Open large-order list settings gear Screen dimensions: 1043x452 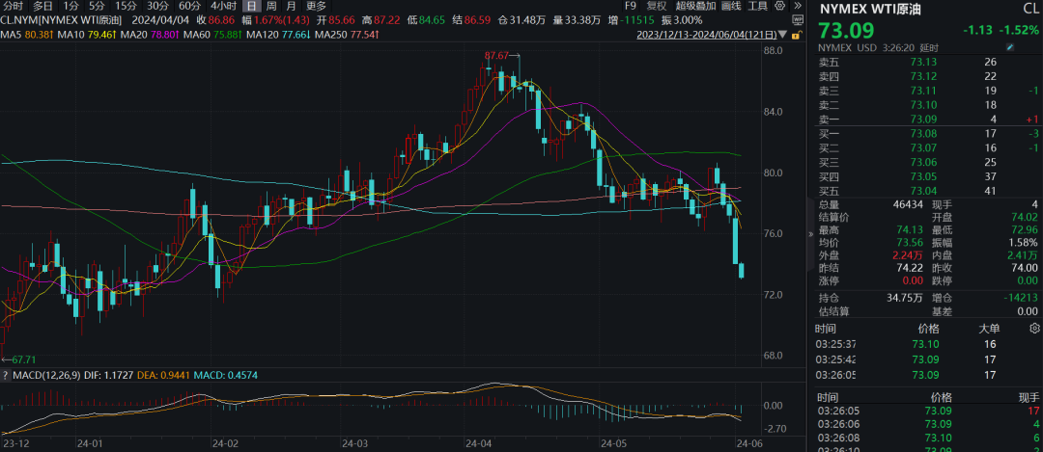coord(1034,329)
